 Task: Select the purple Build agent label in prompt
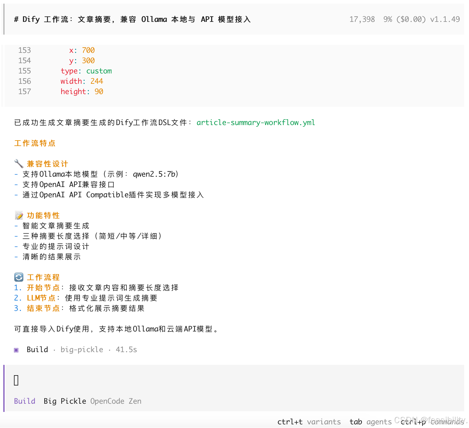[25, 401]
